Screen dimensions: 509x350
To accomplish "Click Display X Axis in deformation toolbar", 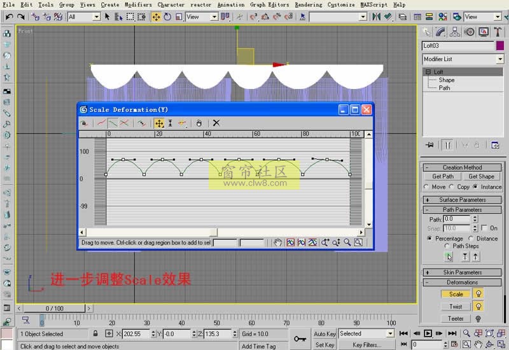I will click(x=102, y=123).
